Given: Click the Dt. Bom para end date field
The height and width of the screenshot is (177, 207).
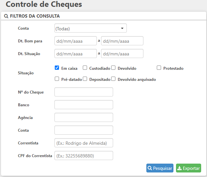Looking at the screenshot, I should pyautogui.click(x=122, y=41).
